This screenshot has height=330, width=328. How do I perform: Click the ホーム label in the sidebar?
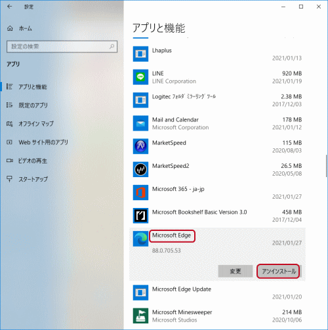click(x=26, y=28)
